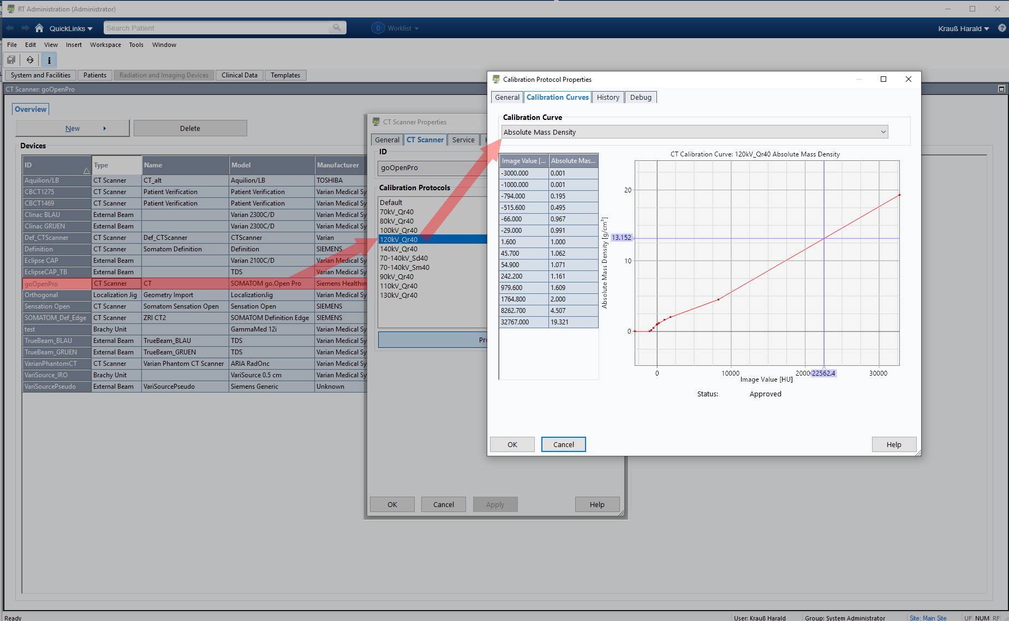Open the Workspace menu
The image size is (1009, 621).
pos(105,45)
